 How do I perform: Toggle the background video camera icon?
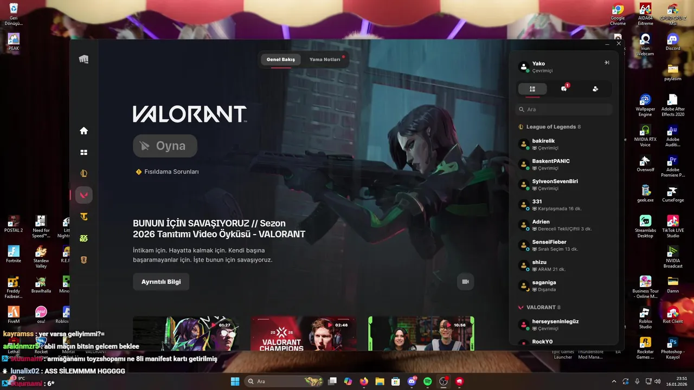[465, 282]
